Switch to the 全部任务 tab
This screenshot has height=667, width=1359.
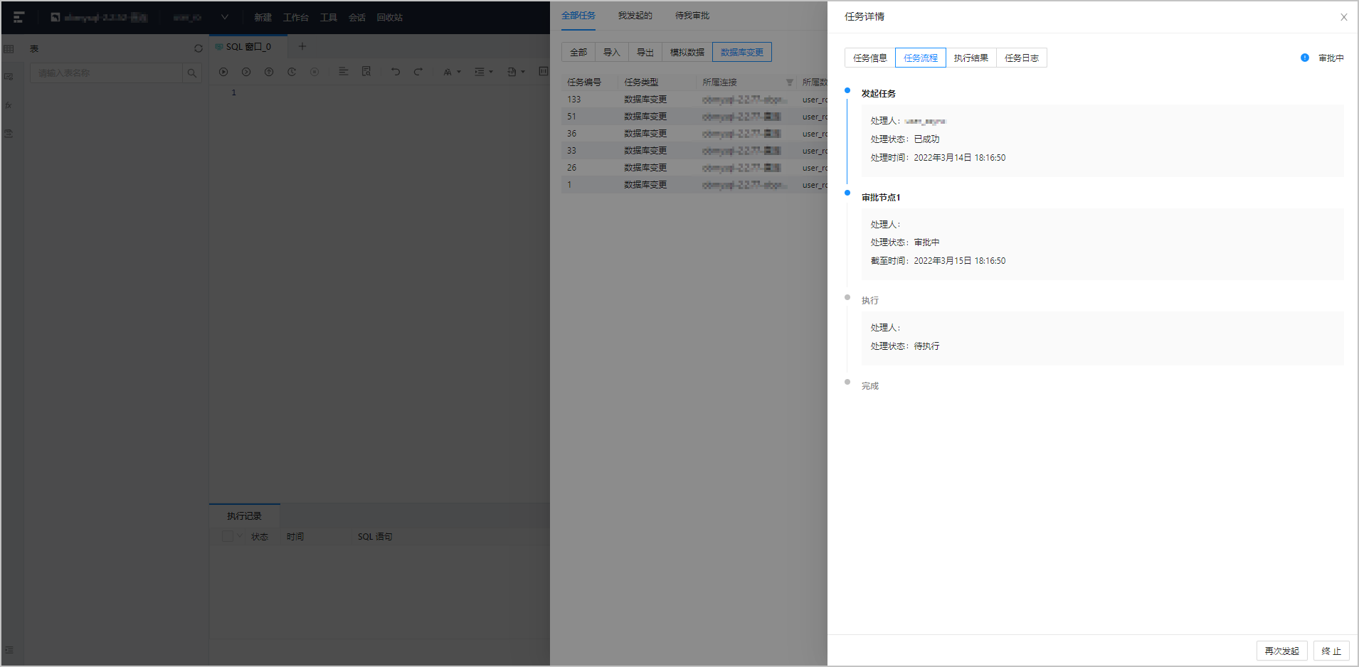[578, 16]
